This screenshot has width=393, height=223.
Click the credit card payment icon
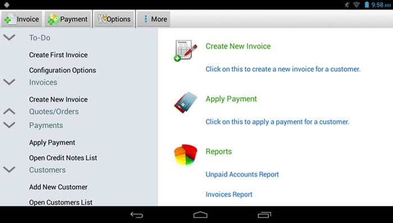185,102
